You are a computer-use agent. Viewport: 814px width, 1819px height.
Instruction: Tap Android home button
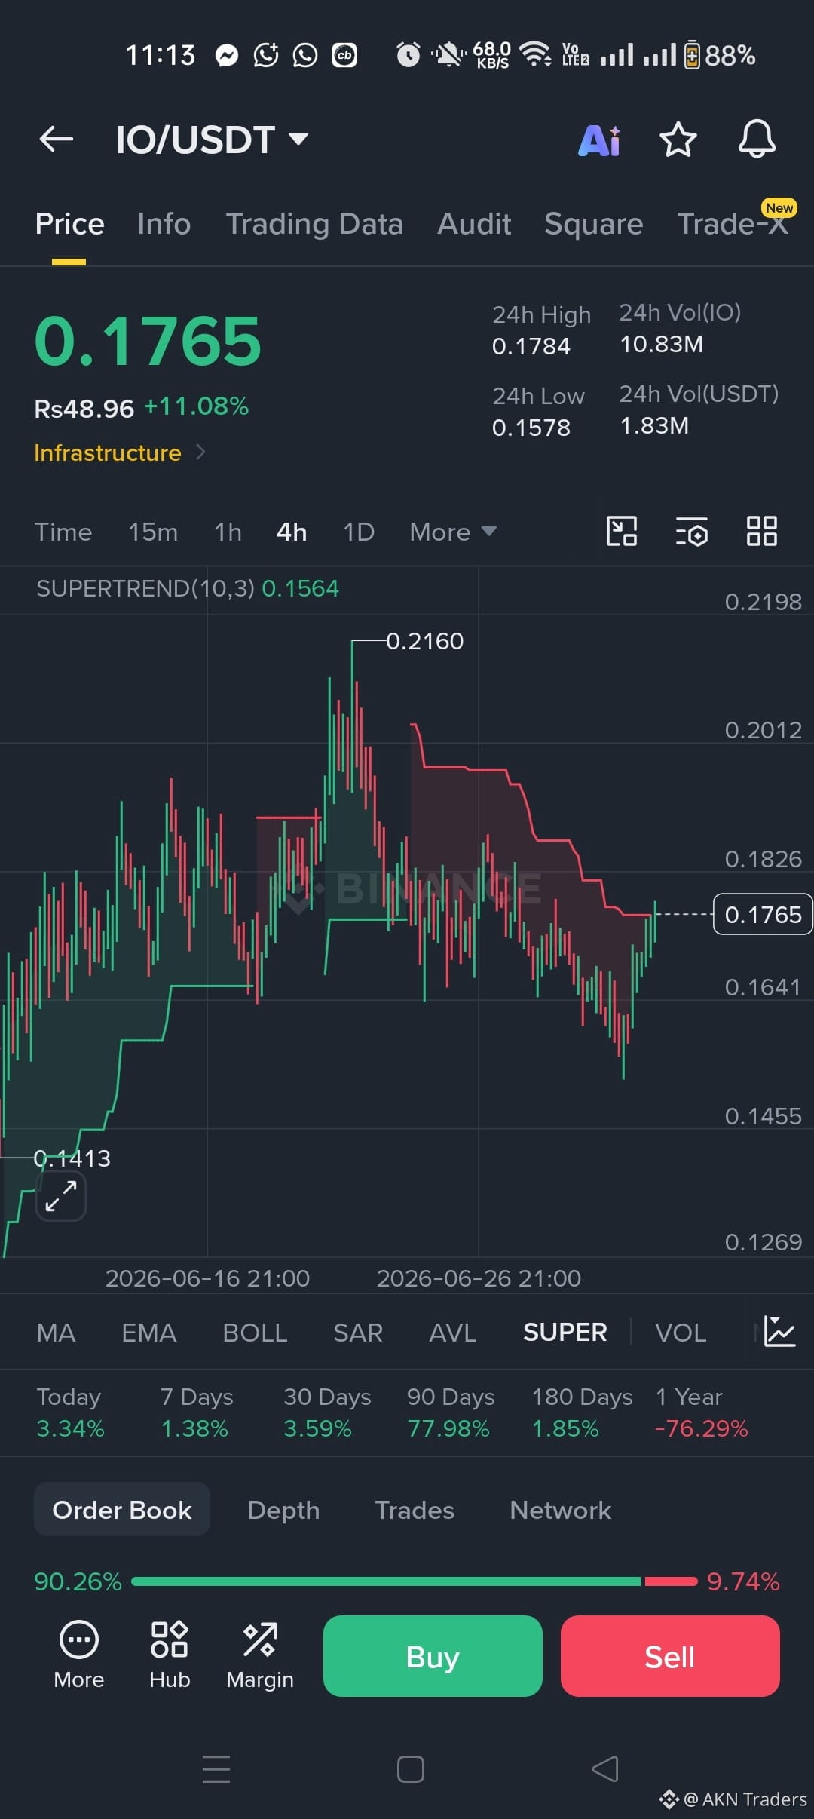(411, 1768)
